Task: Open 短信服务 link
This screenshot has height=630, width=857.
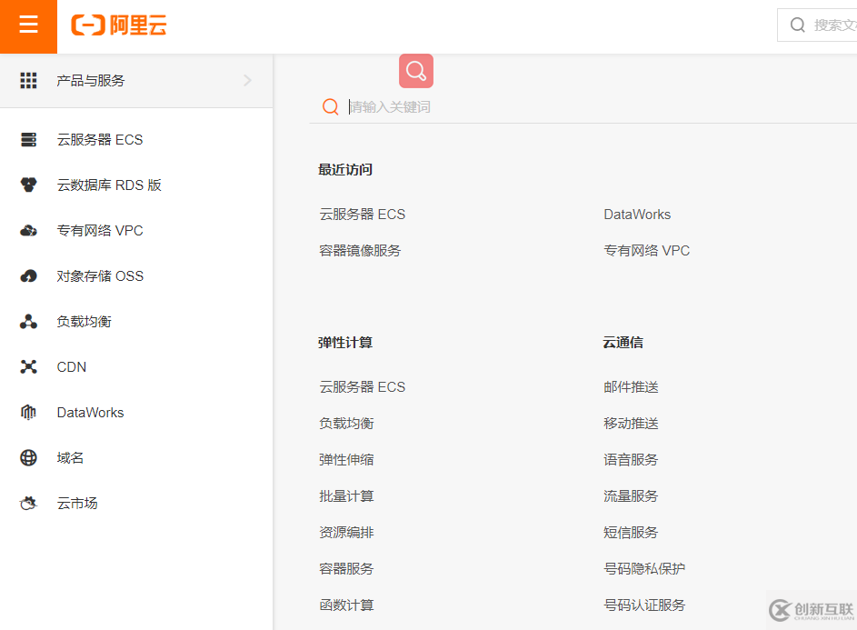Action: click(631, 532)
